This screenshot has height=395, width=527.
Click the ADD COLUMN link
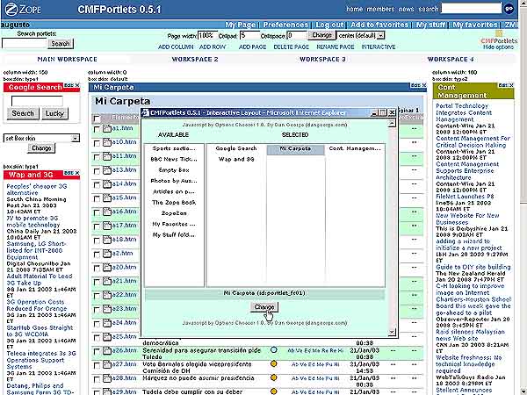pyautogui.click(x=176, y=47)
